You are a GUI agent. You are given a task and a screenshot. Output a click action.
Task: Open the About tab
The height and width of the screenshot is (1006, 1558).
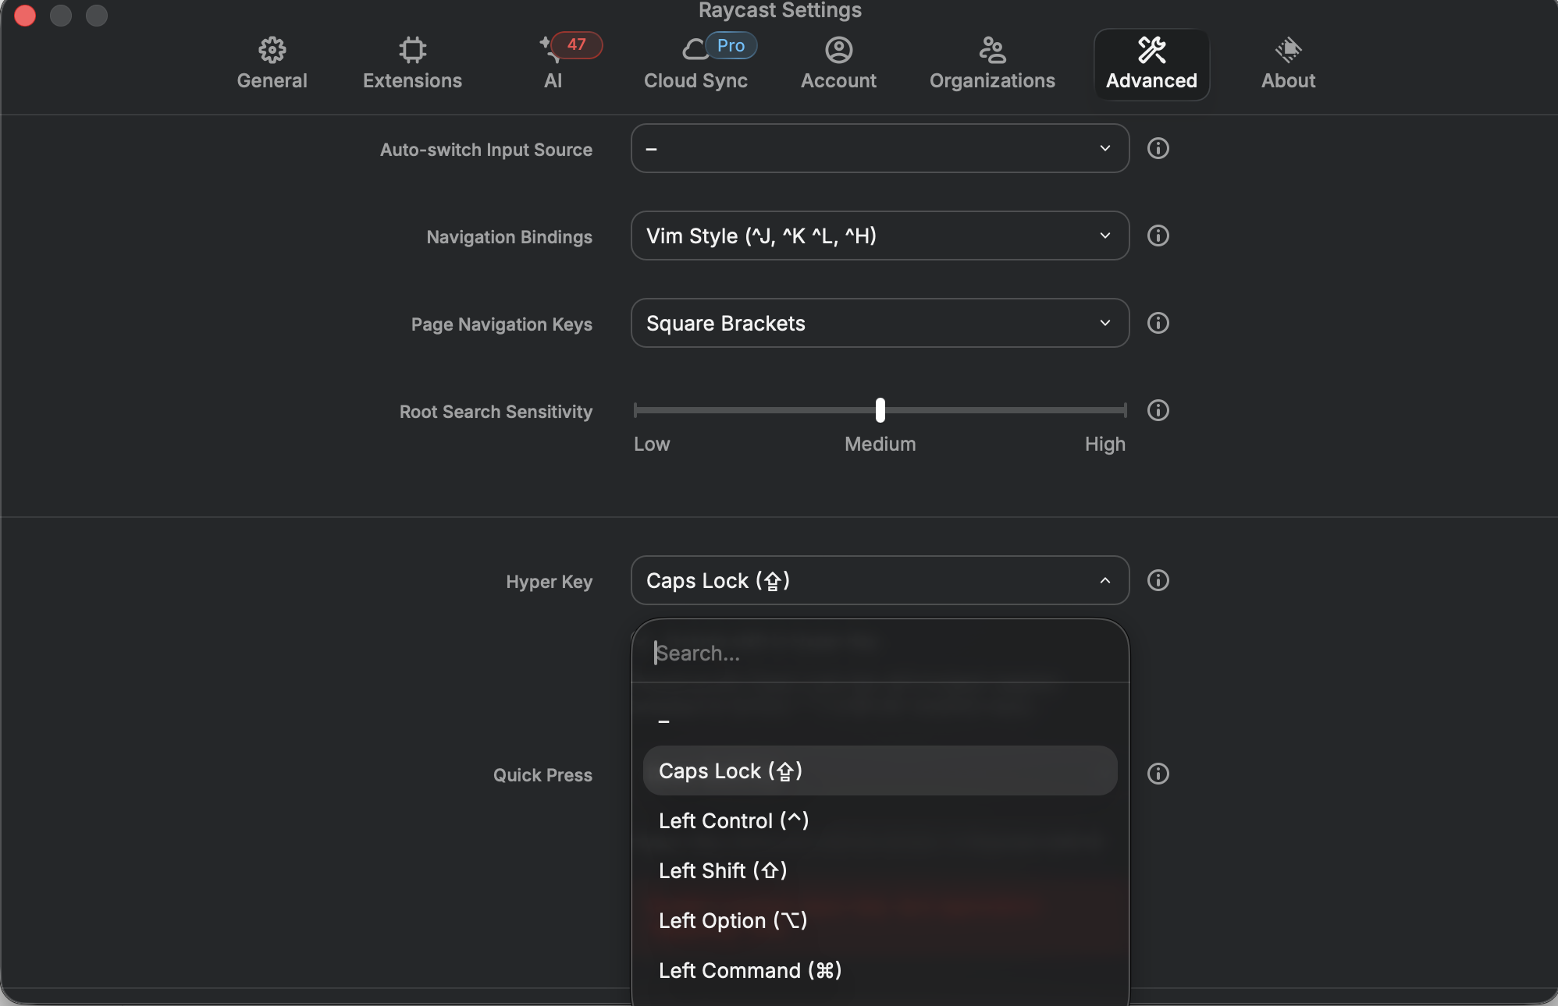tap(1288, 65)
